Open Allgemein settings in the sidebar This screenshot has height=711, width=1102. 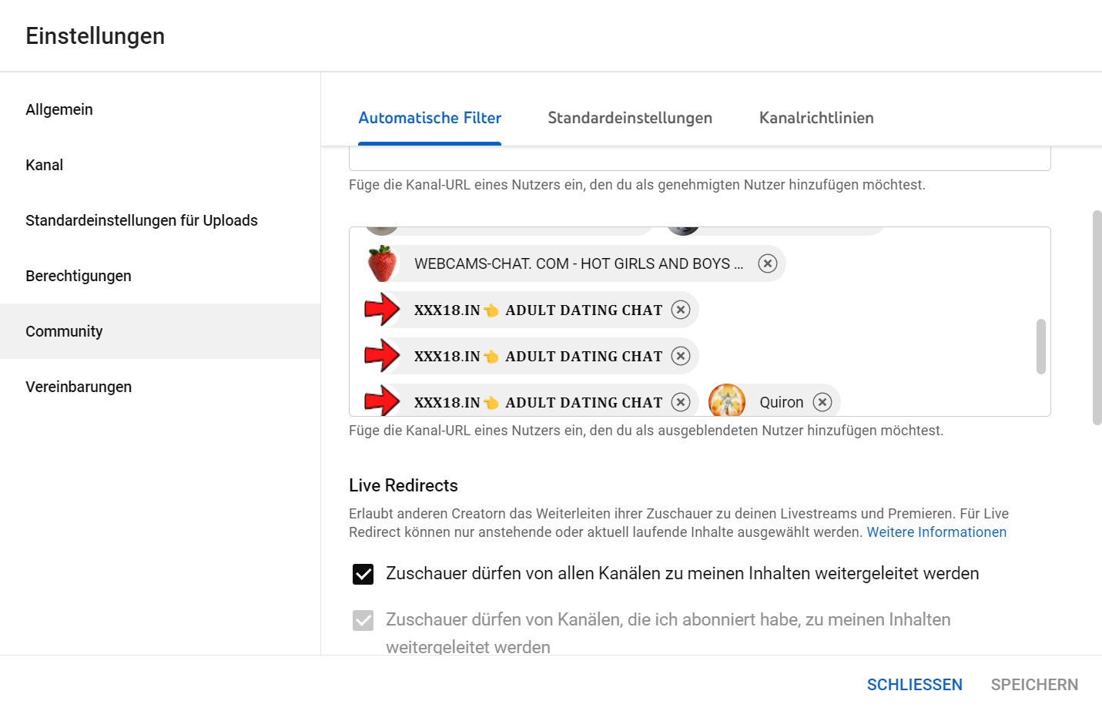[59, 109]
